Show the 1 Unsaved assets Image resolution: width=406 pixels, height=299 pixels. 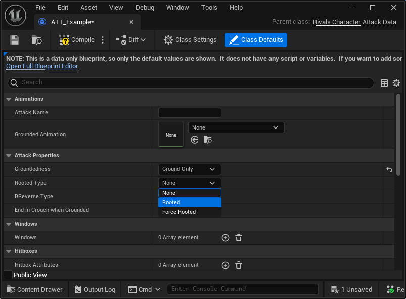coord(351,289)
